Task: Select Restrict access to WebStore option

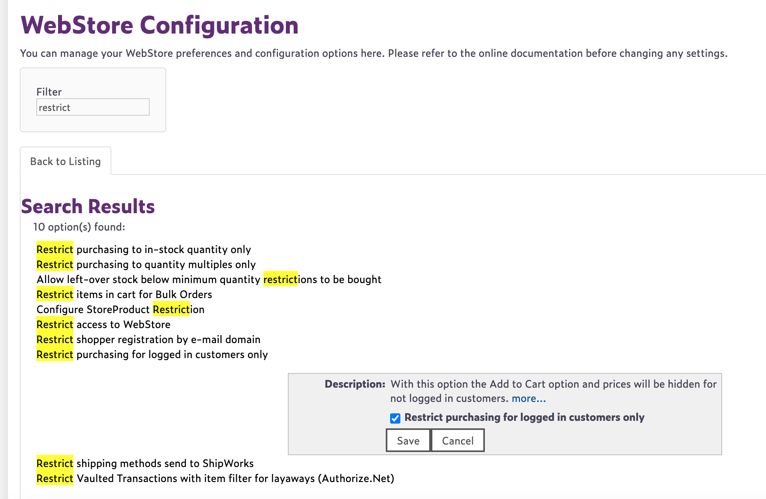Action: coord(103,325)
